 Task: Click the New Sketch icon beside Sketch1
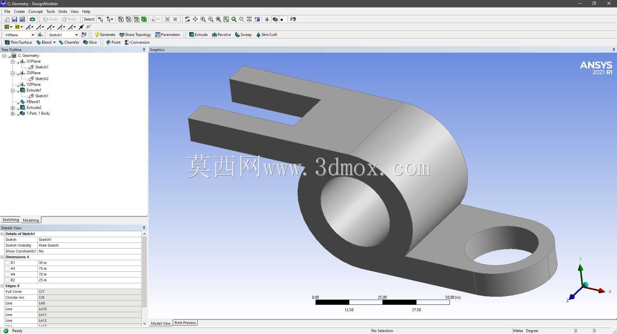tap(84, 35)
